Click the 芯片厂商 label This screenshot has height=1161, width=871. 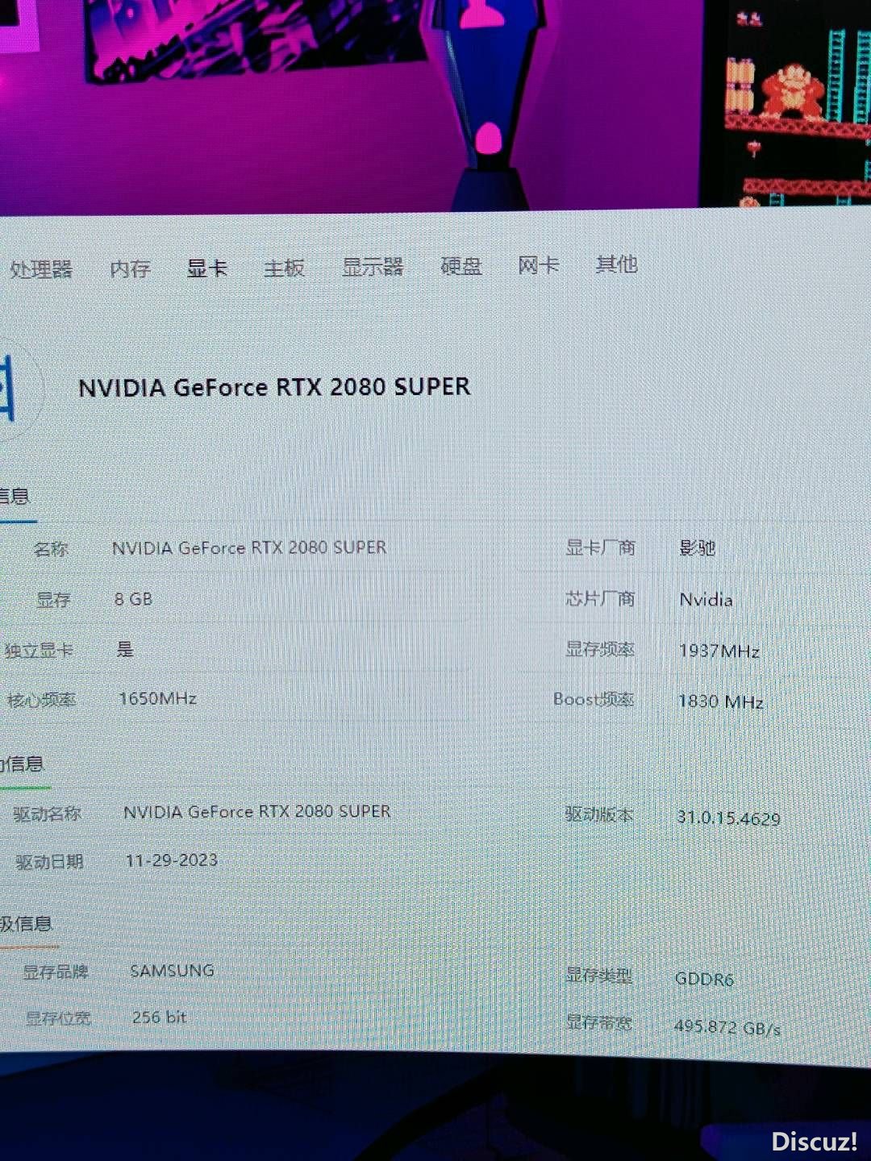pos(600,599)
